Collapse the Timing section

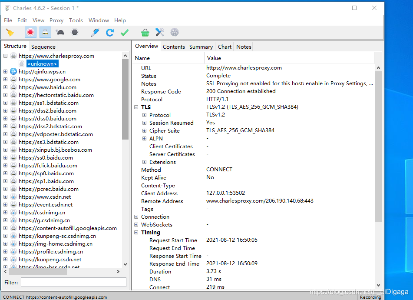(136, 233)
